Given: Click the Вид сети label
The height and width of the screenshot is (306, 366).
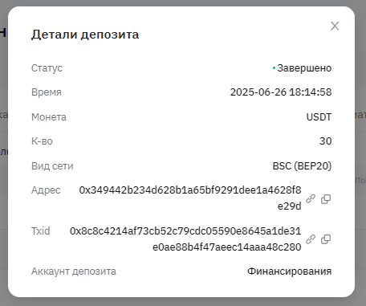Looking at the screenshot, I should (x=52, y=166).
